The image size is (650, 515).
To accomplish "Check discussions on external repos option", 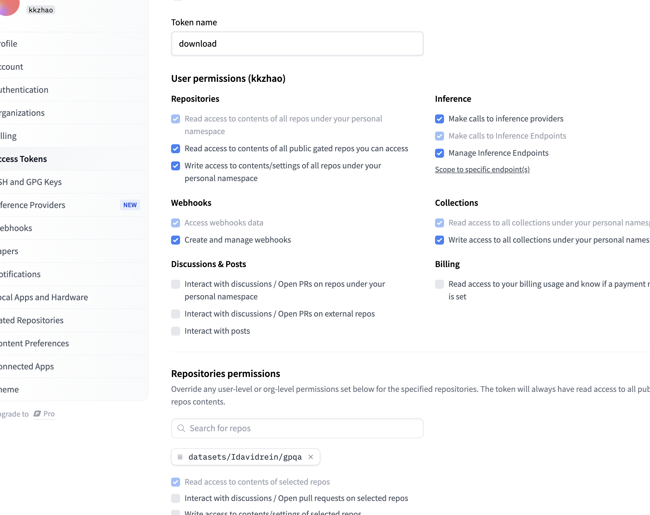I will [176, 314].
